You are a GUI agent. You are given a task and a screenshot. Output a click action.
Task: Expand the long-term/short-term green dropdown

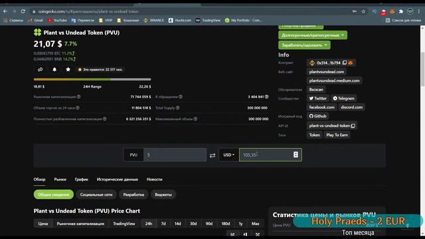click(x=313, y=35)
